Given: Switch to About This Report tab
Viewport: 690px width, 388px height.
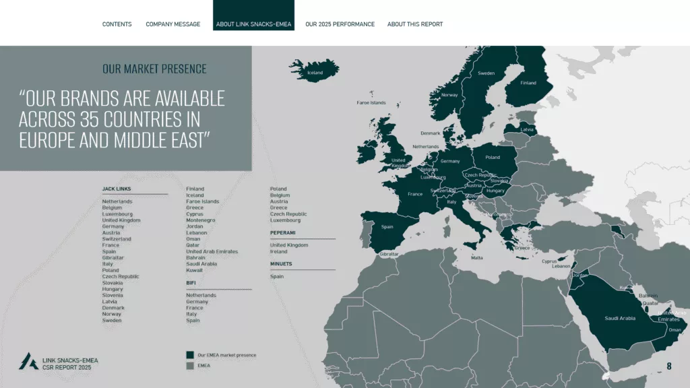Looking at the screenshot, I should (415, 24).
